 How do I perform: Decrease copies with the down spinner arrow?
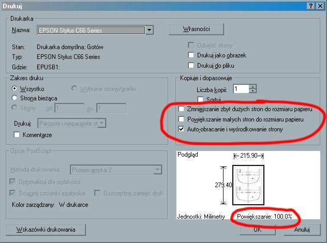coord(252,92)
